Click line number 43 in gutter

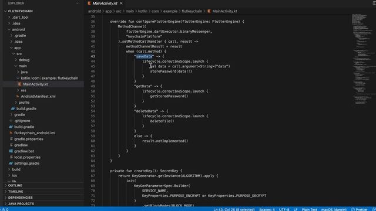[x=93, y=56]
